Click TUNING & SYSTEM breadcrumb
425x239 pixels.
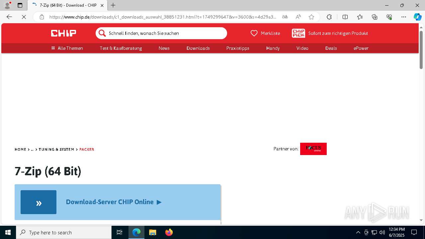coord(56,149)
